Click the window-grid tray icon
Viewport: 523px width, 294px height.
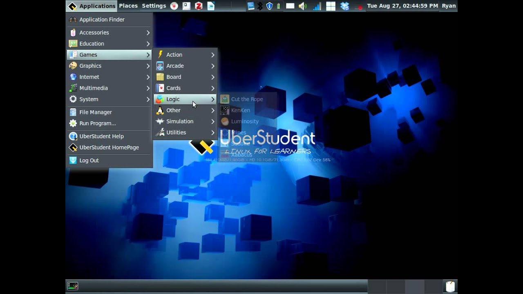coord(331,6)
